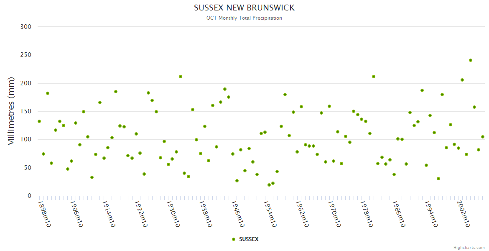Viewport: 489px width, 251px height.
Task: Click the 0 y-axis label
Action: pos(30,196)
